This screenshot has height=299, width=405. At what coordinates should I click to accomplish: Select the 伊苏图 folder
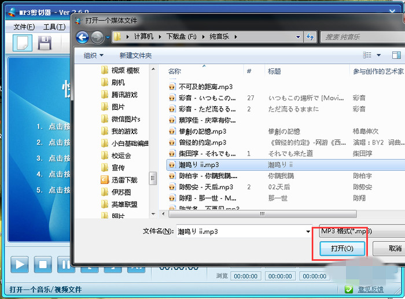(116, 192)
